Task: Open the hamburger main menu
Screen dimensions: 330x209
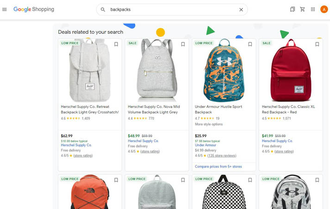Action: [5, 9]
